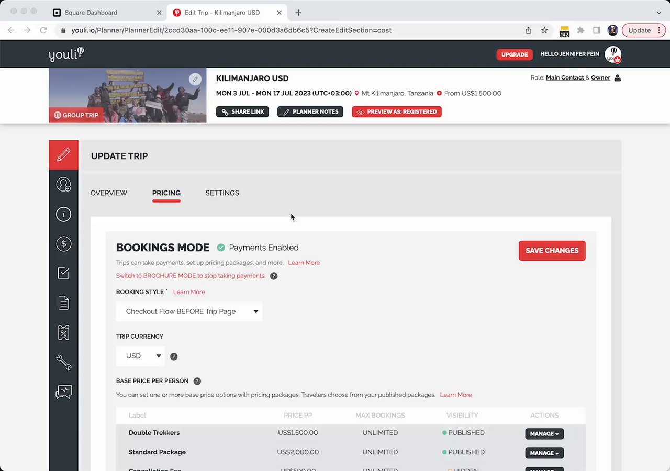Switch to the Overview tab
Screen dimensions: 670x471
(x=109, y=193)
